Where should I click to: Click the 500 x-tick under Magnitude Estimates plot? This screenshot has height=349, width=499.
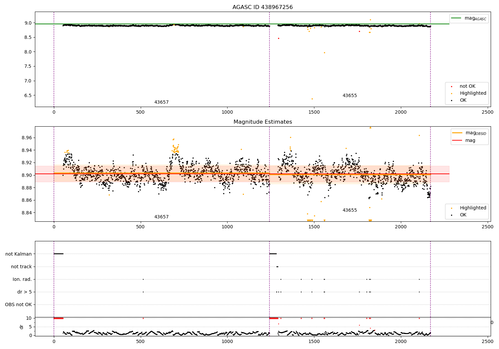click(x=140, y=227)
